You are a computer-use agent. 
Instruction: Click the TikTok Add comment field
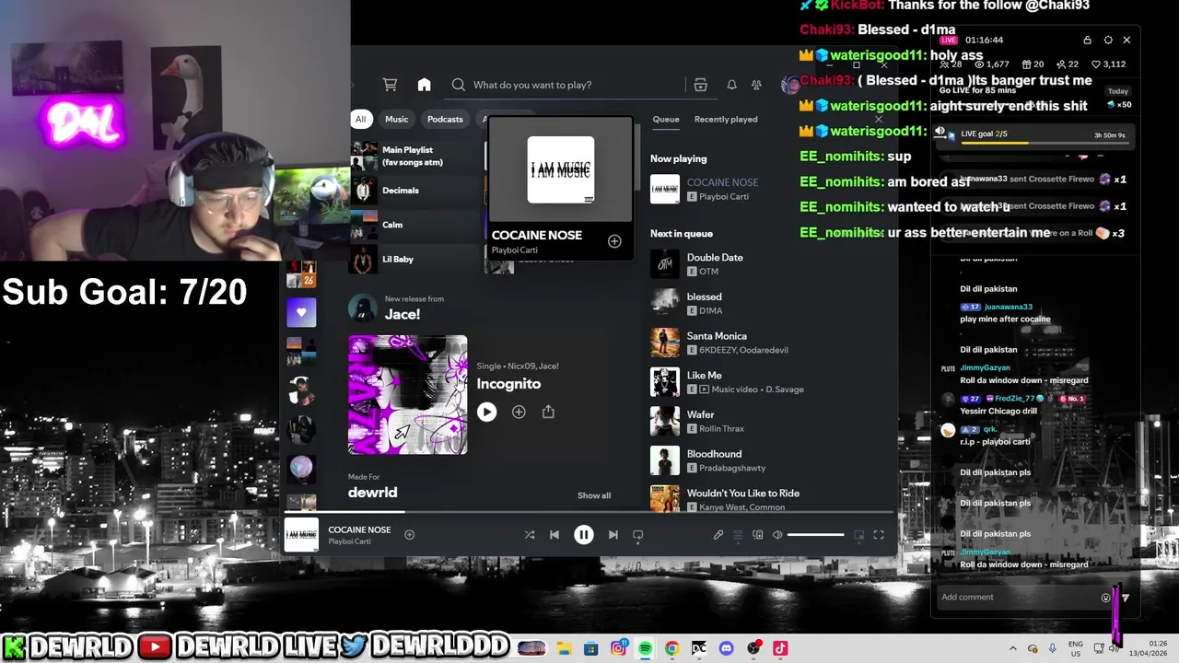[x=1018, y=598]
